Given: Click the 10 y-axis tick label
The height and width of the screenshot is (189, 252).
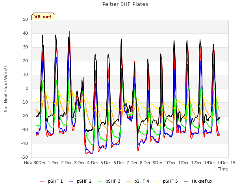Looking at the screenshot, I should coord(25,75).
